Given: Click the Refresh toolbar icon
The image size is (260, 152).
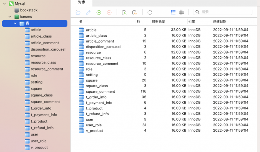Looking at the screenshot, I should click(x=150, y=13).
